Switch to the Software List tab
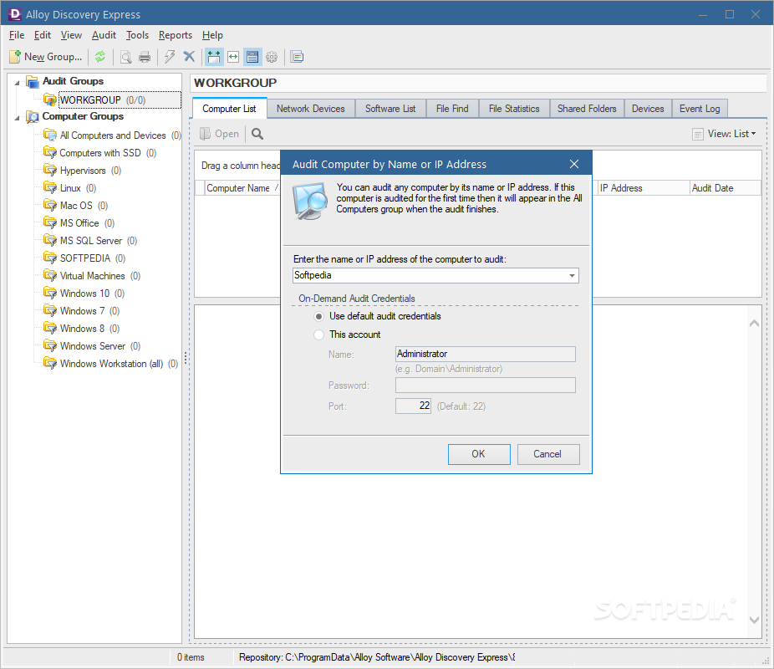 click(x=390, y=109)
